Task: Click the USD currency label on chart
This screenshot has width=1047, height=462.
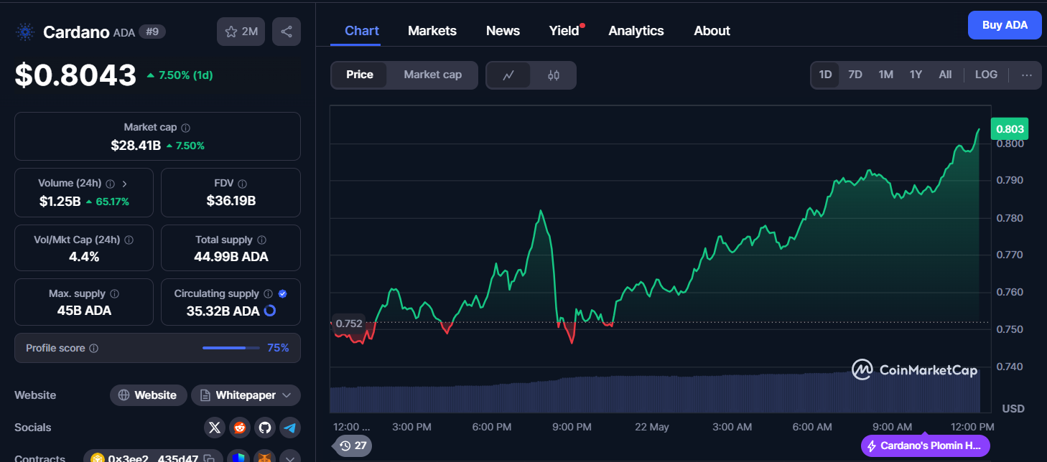Action: coord(1013,408)
